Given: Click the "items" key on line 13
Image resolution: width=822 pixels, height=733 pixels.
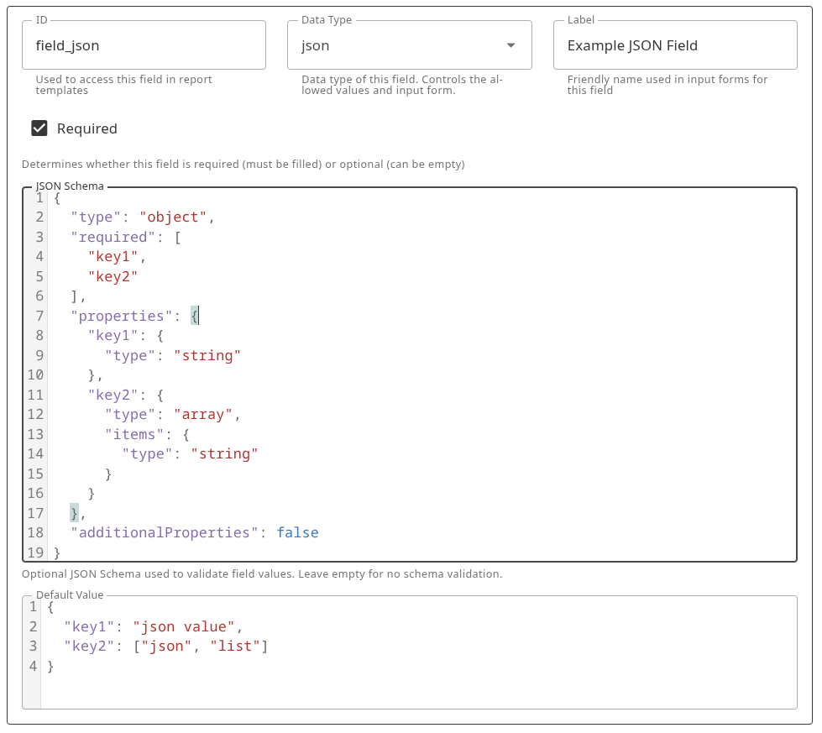Looking at the screenshot, I should (x=134, y=434).
